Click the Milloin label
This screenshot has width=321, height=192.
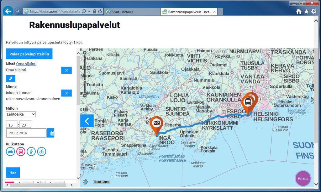[12, 108]
